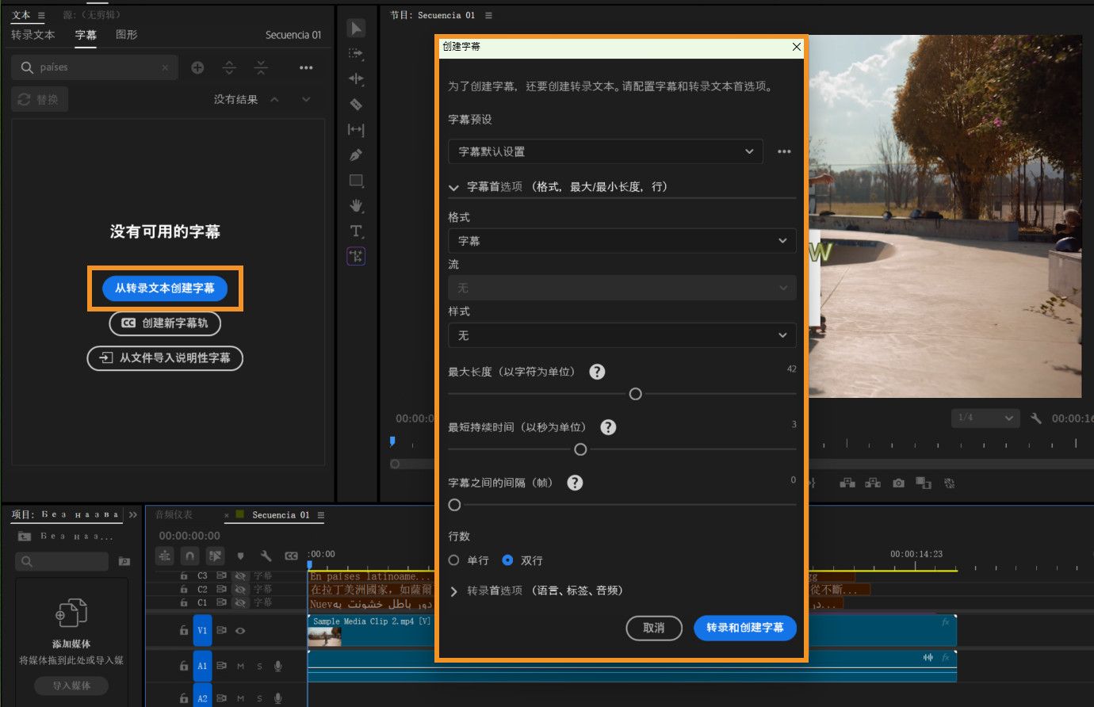Viewport: 1094px width, 707px height.
Task: Select the Selection tool
Action: coord(356,28)
